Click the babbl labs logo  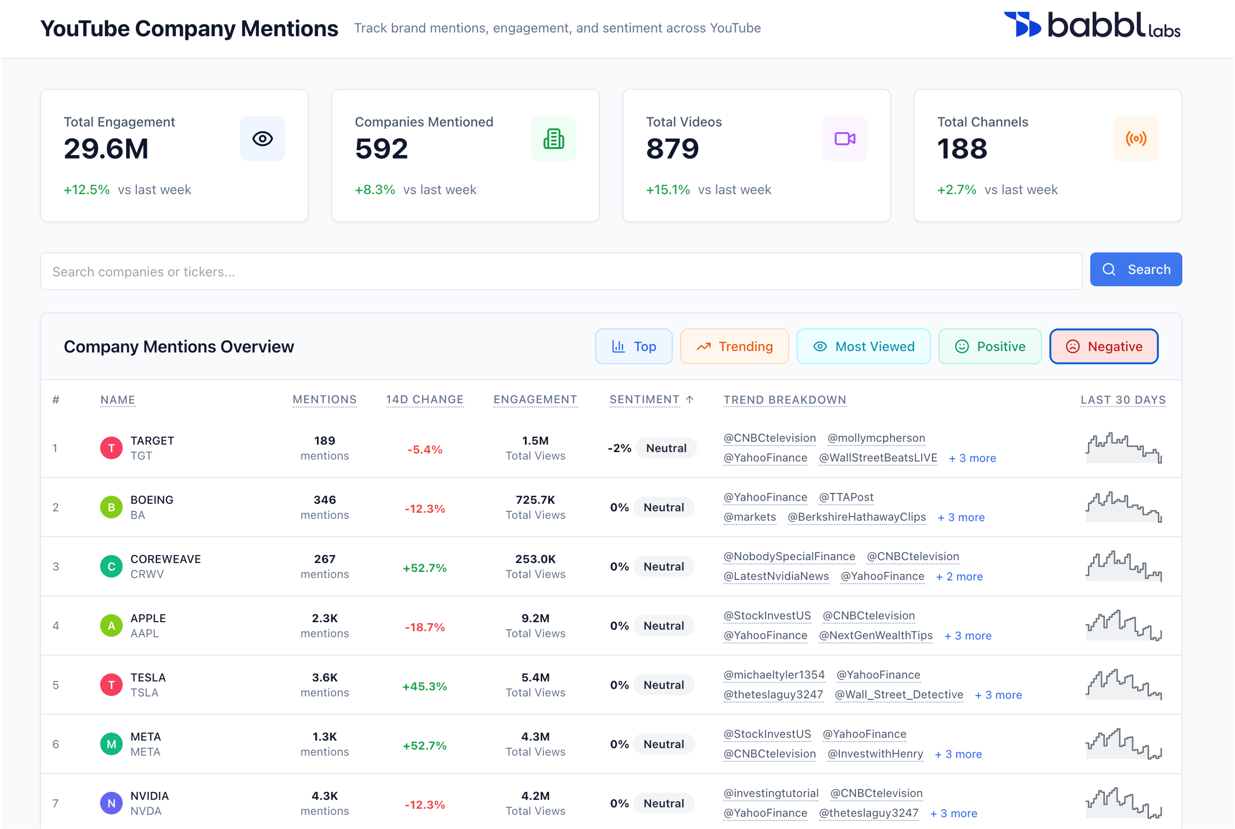pos(1092,25)
